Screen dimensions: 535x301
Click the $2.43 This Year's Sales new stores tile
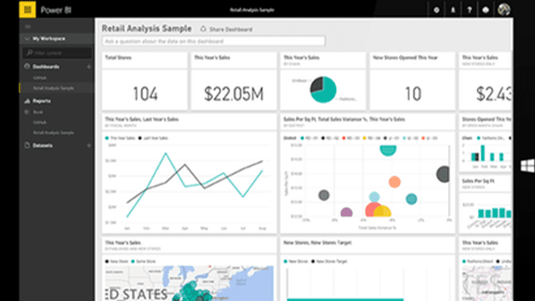click(486, 81)
